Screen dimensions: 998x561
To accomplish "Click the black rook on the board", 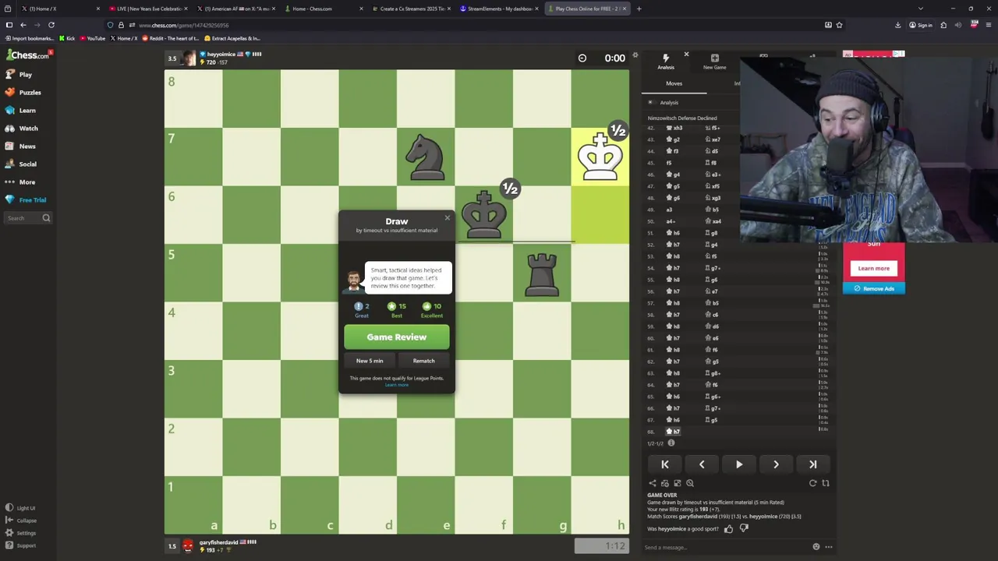I will pyautogui.click(x=542, y=273).
